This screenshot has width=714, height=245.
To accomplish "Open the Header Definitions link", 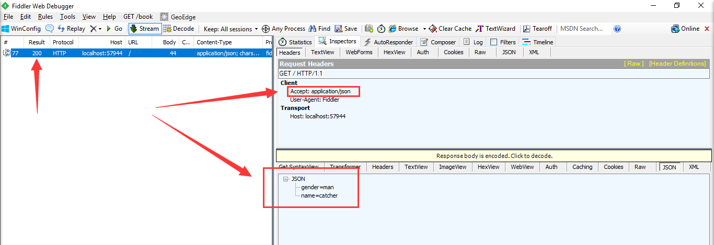I will [x=677, y=64].
